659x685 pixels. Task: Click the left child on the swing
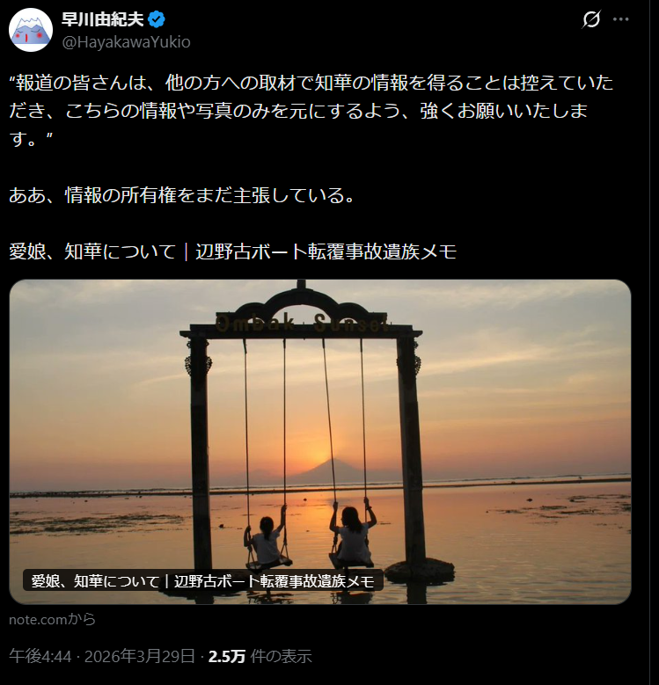pos(265,542)
